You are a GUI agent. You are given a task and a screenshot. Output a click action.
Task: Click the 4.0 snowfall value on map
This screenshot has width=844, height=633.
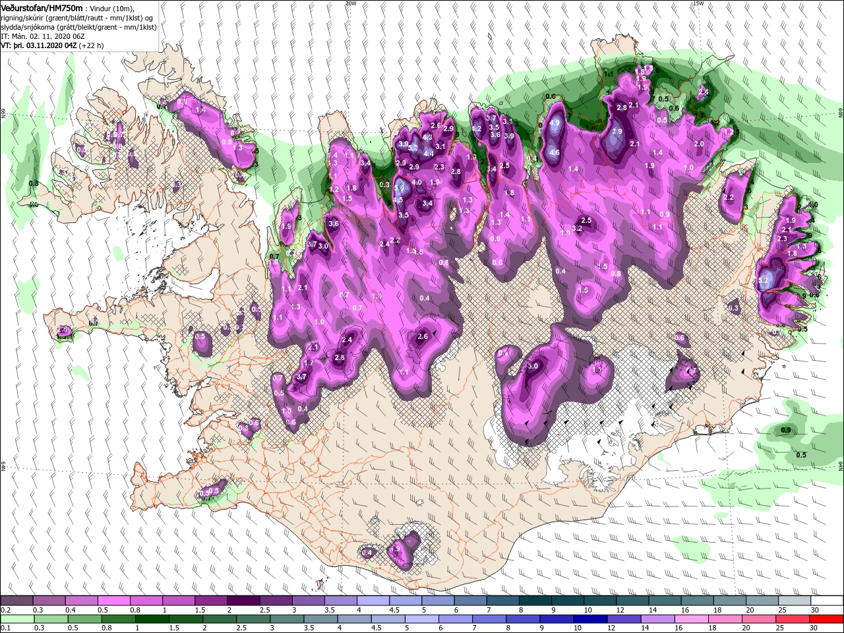tap(417, 182)
